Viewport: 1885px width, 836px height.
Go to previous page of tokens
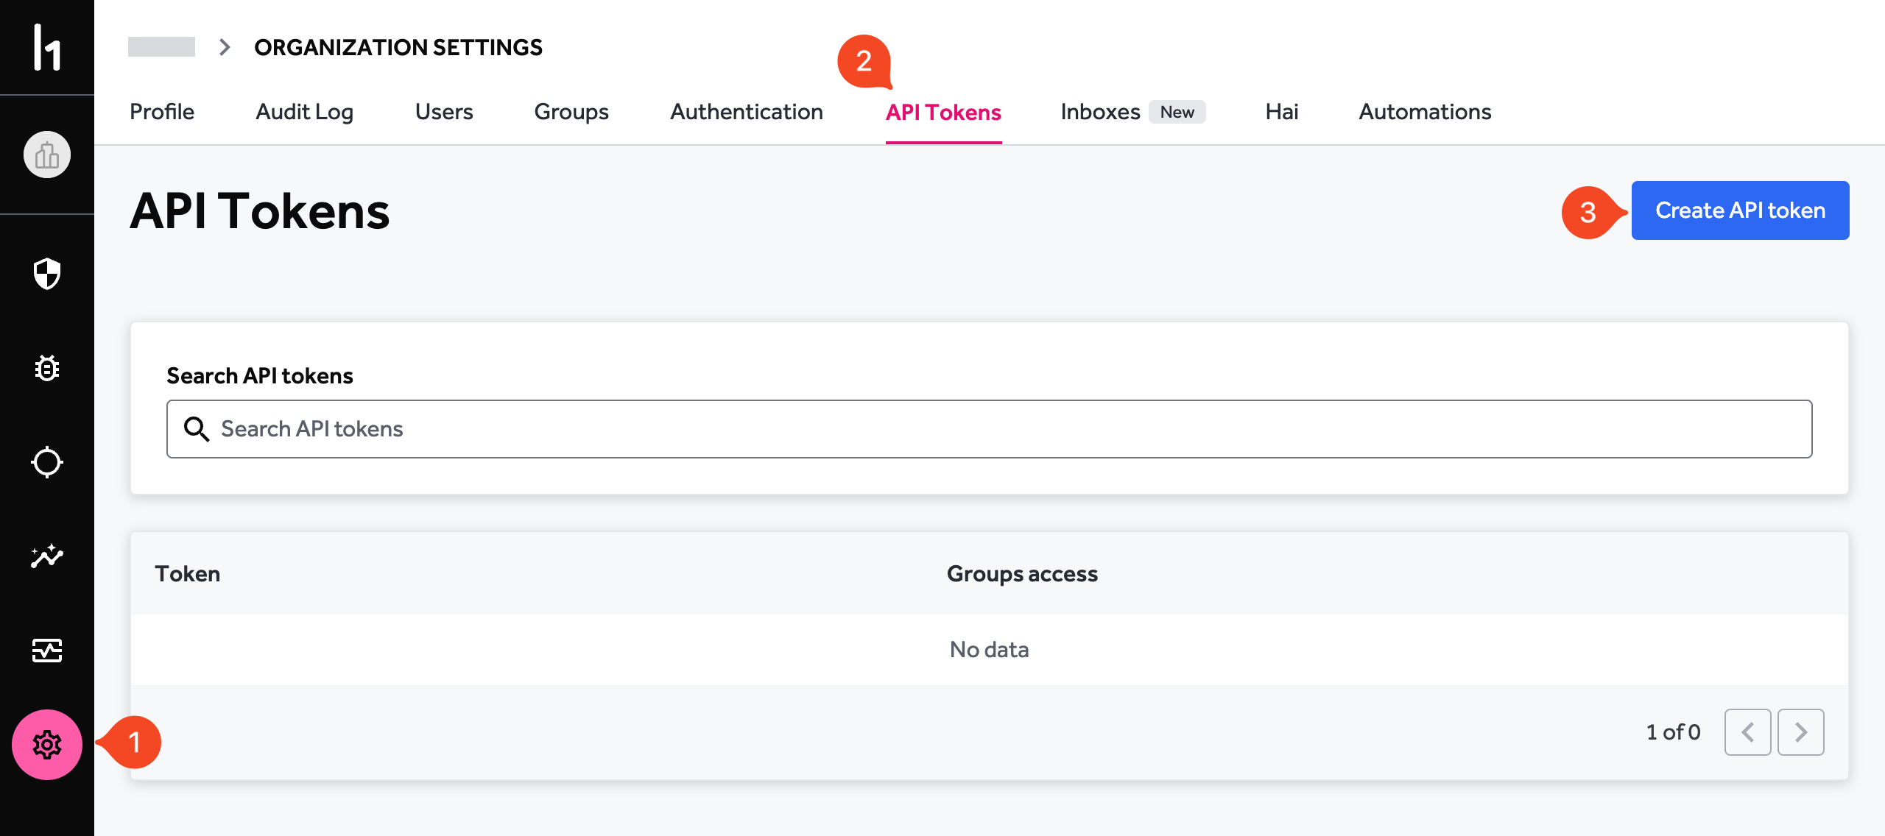coord(1747,732)
